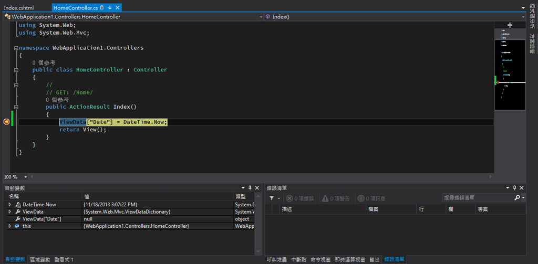
Task: Toggle auto-hide pin on 自動變數 panel
Action: pyautogui.click(x=250, y=188)
